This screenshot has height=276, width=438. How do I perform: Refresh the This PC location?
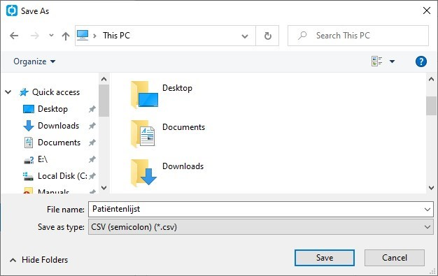(x=267, y=36)
